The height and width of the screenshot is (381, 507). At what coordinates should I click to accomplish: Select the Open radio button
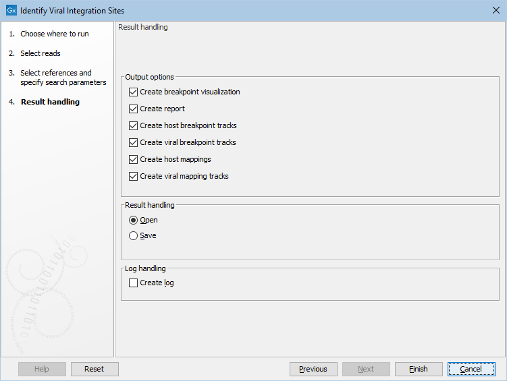133,221
